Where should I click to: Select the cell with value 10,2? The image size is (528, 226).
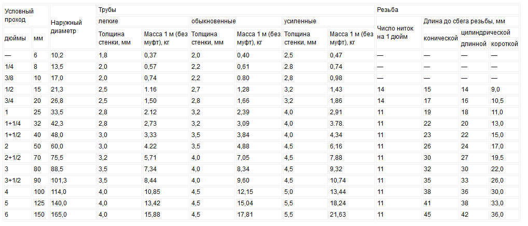pyautogui.click(x=73, y=55)
